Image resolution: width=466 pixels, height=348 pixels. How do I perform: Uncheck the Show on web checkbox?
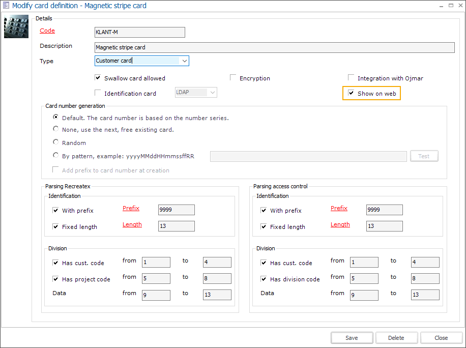(x=351, y=93)
